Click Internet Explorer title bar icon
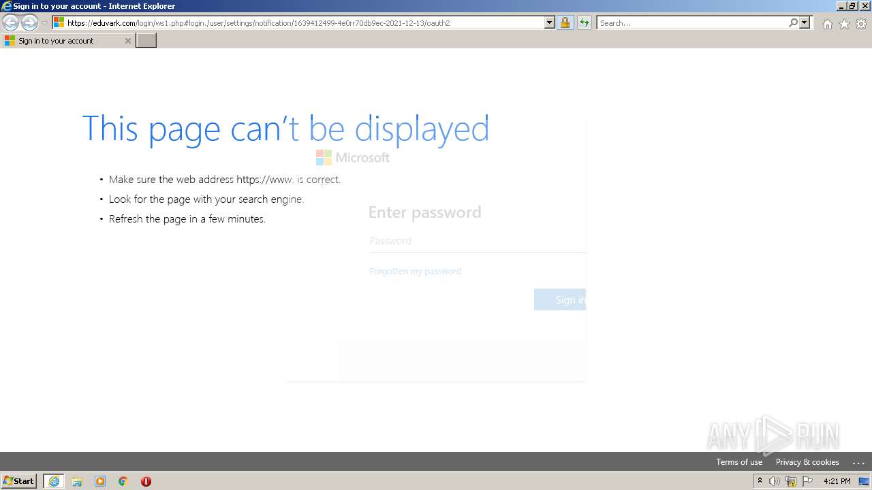 (x=7, y=6)
